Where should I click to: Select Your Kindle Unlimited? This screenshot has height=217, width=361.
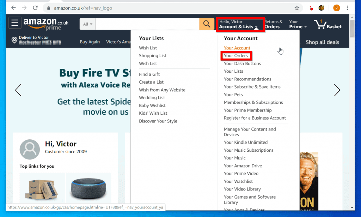[246, 142]
